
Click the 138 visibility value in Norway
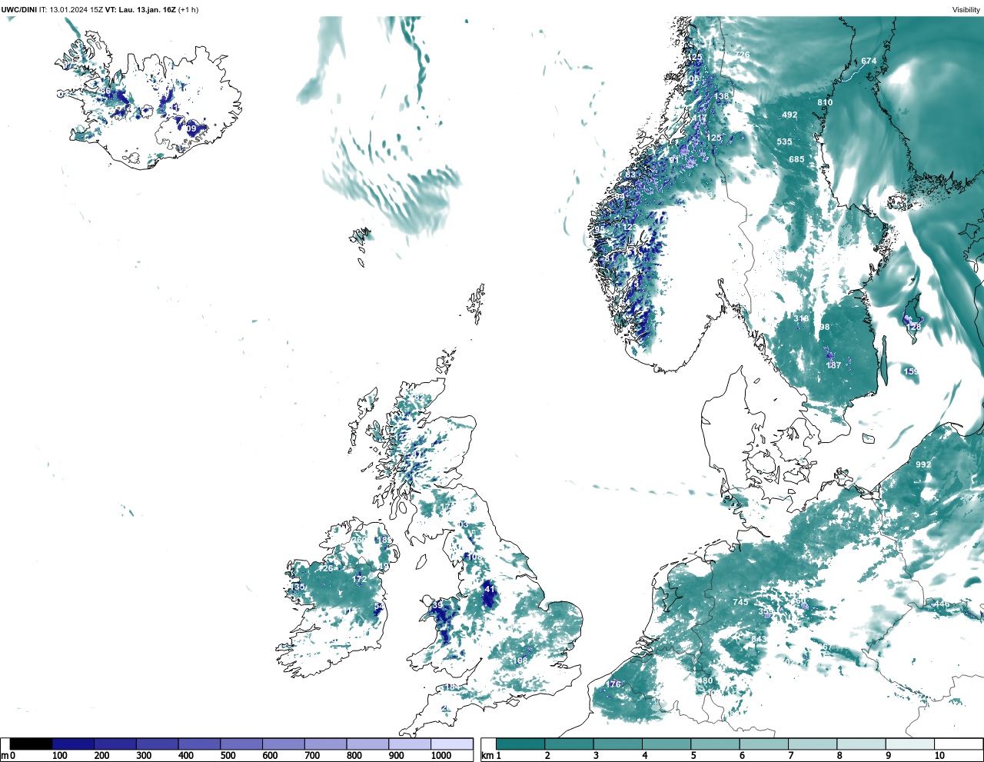722,96
